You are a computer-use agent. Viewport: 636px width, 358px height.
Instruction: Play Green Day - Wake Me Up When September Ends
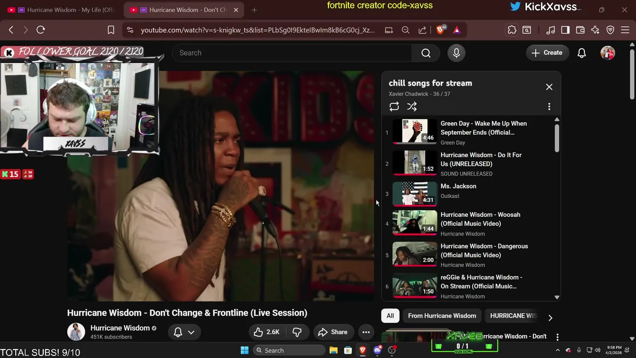(x=468, y=132)
